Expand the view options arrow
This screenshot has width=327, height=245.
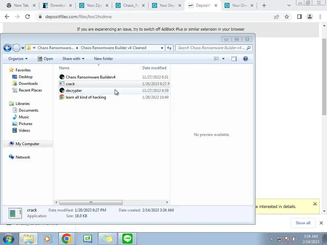(223, 59)
